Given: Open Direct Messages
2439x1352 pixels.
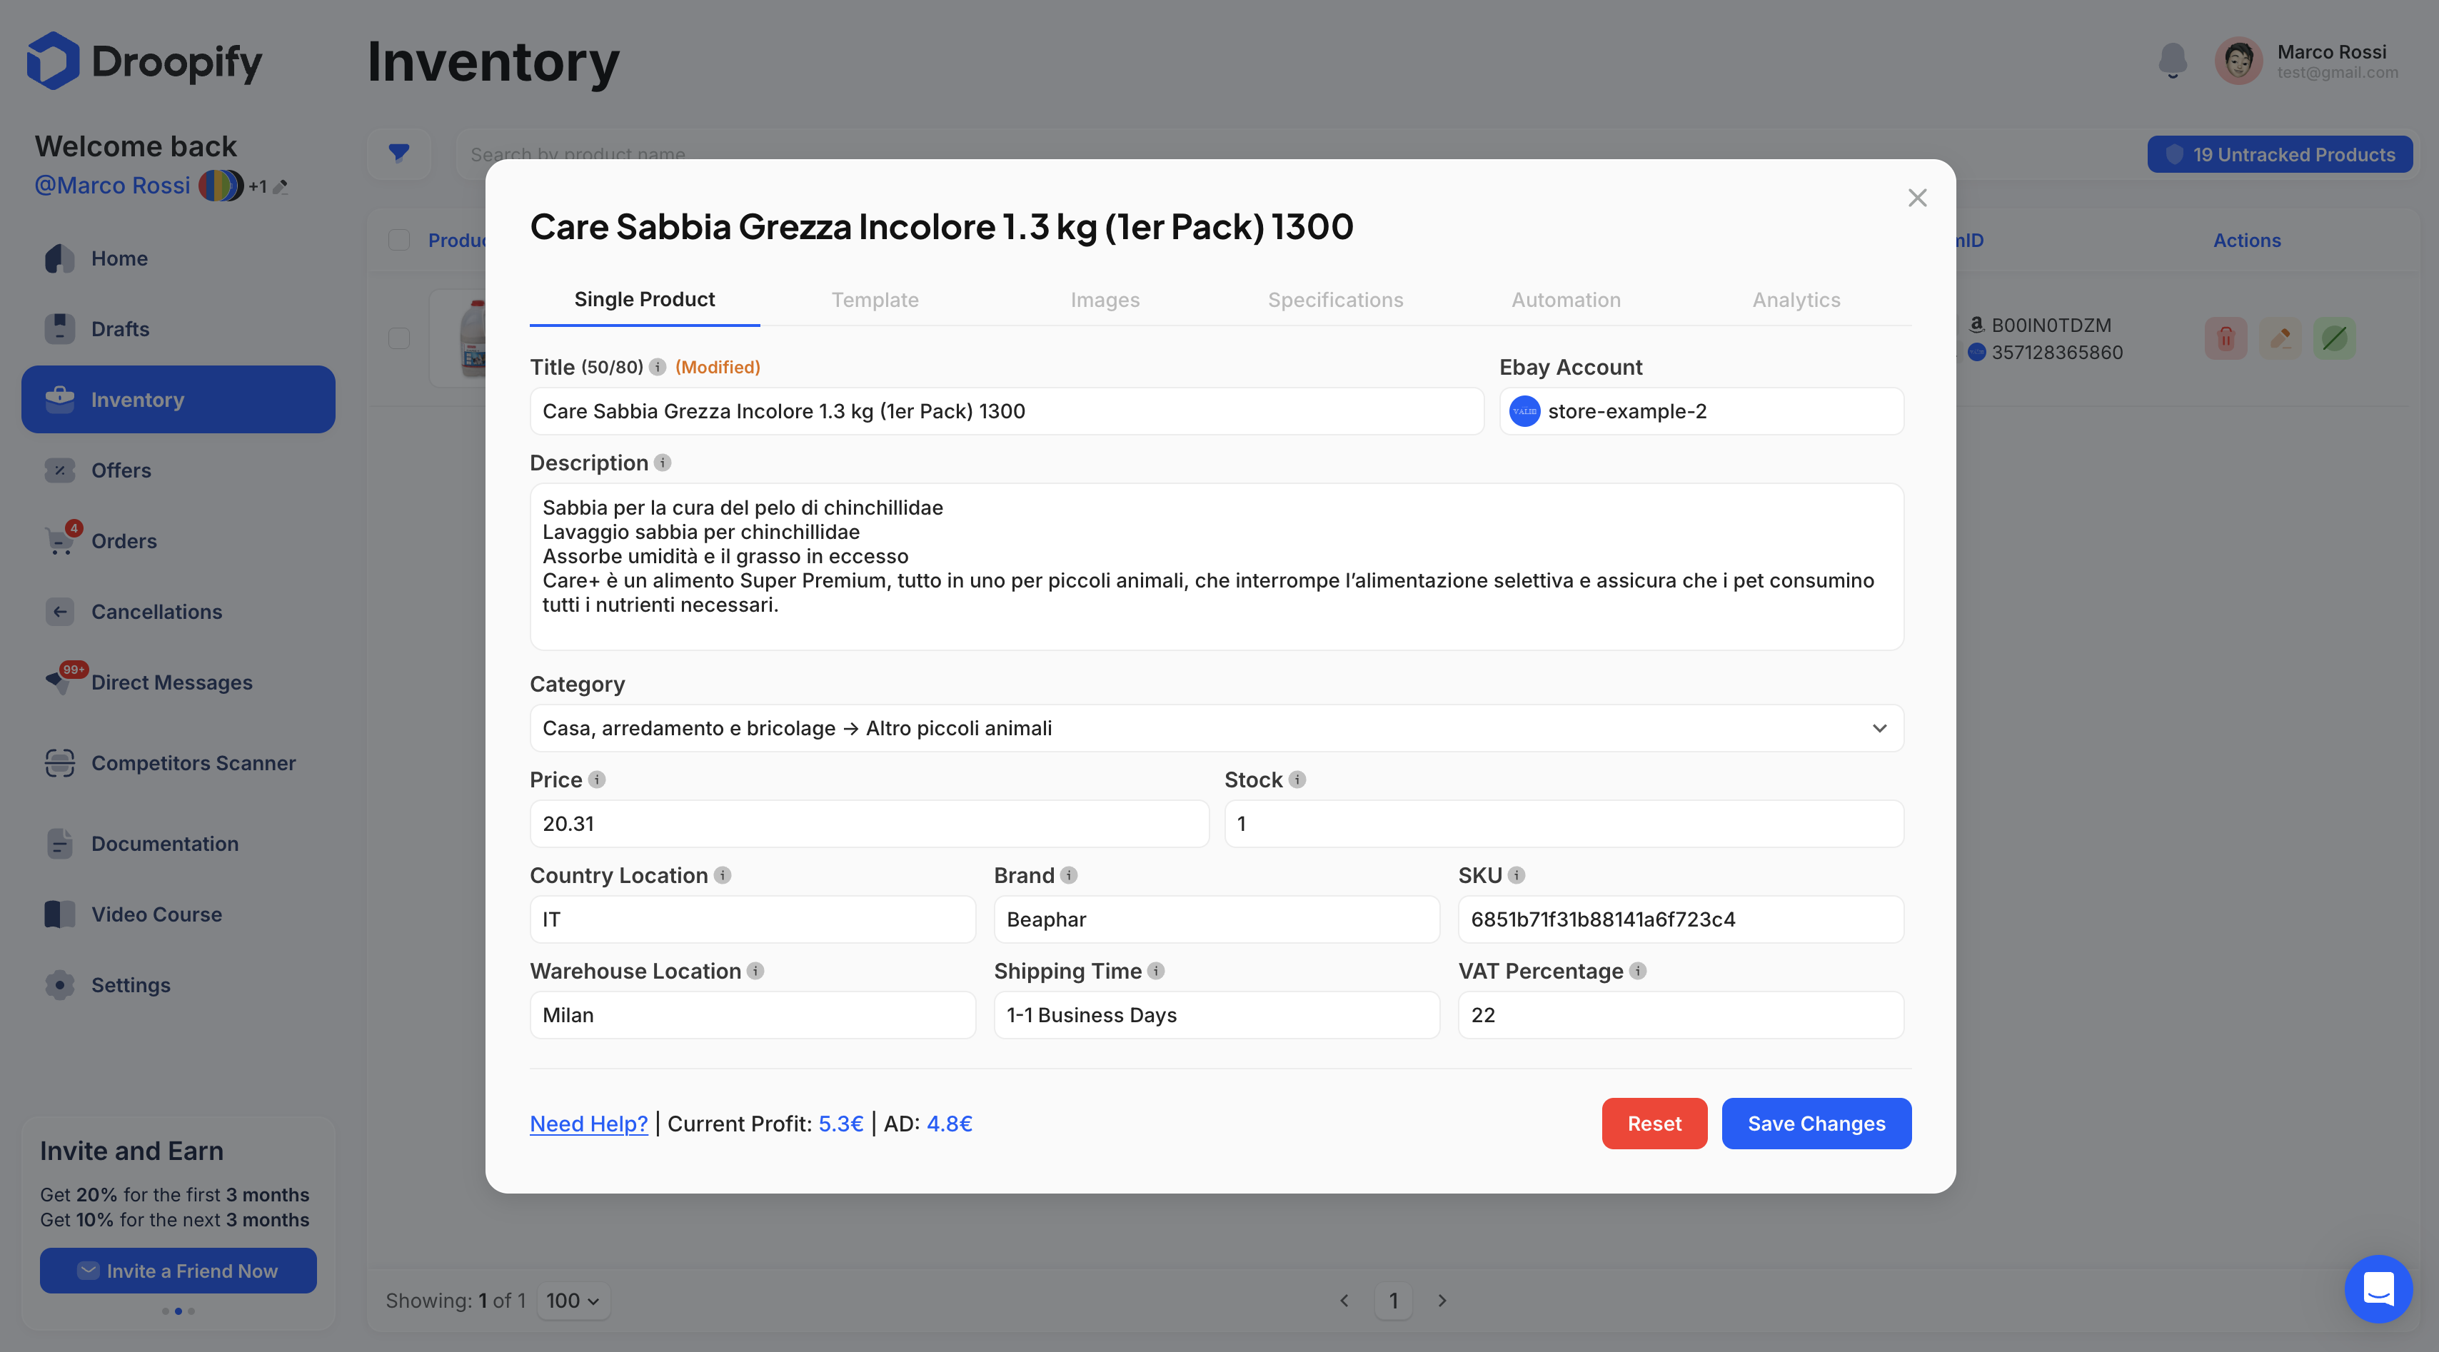Looking at the screenshot, I should pyautogui.click(x=171, y=682).
